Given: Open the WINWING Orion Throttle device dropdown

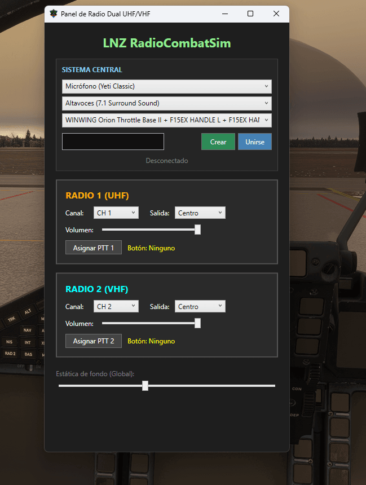Looking at the screenshot, I should pos(166,120).
